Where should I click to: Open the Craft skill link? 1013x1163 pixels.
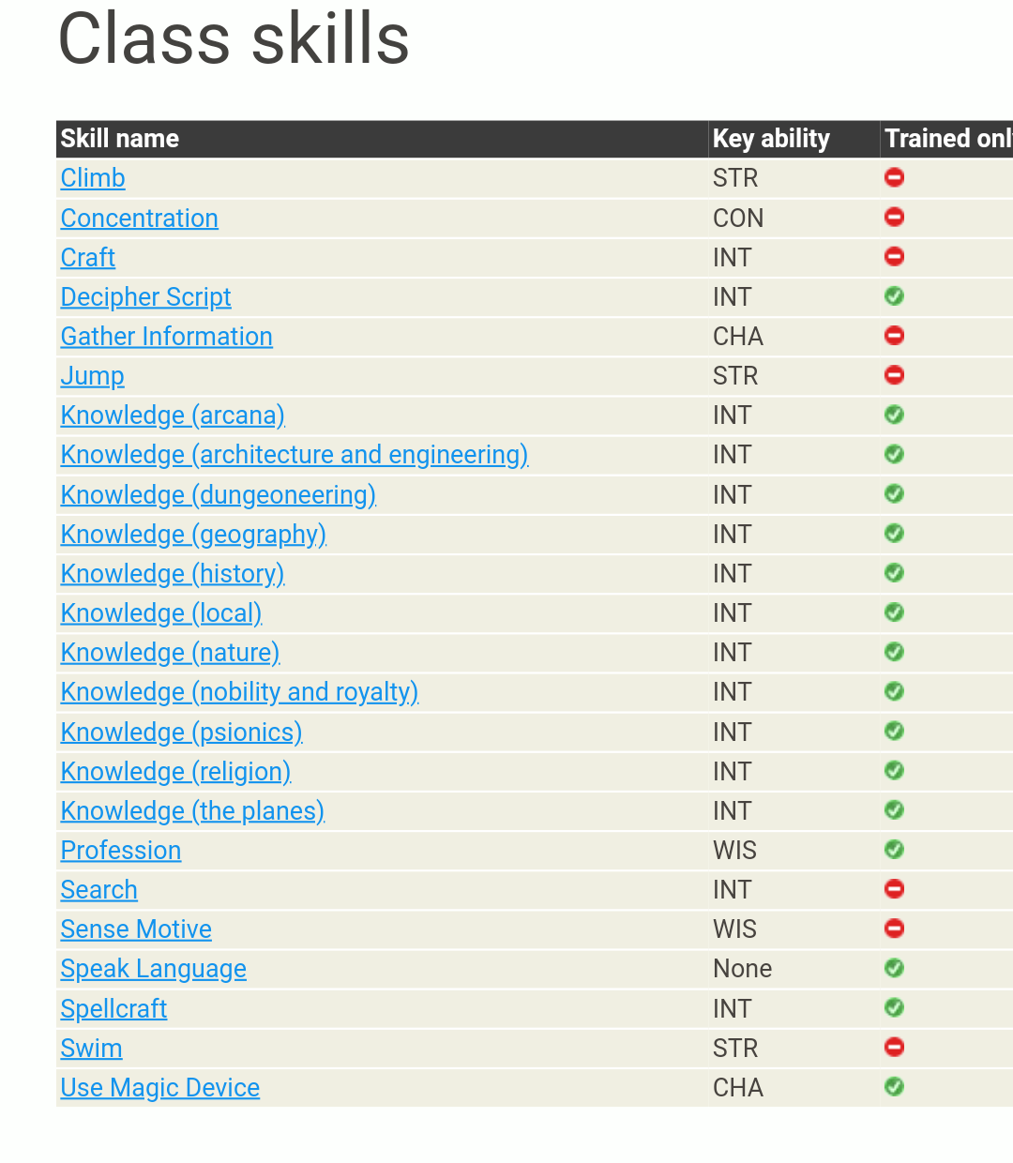pyautogui.click(x=87, y=257)
